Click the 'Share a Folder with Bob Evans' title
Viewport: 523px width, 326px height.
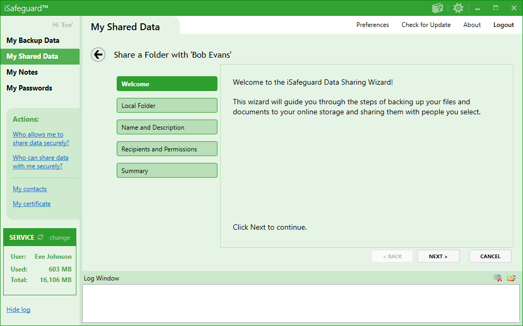pos(173,55)
